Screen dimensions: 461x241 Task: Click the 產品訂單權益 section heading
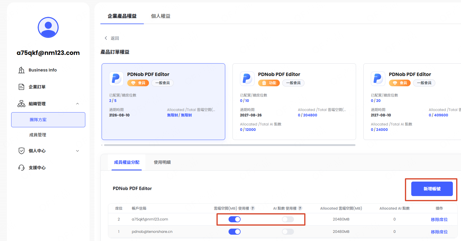[x=115, y=52]
